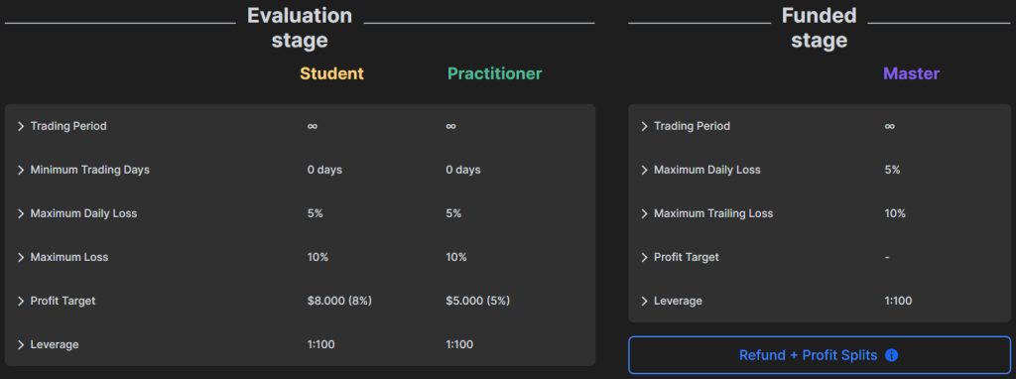
Task: Click the Student $8.000 (8%) profit target
Action: pos(339,301)
